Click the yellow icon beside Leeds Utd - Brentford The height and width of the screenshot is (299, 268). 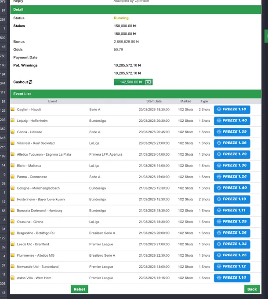tap(13, 244)
